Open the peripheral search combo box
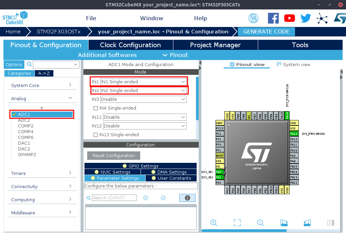Viewport: 346px width, 236px height. click(x=56, y=64)
